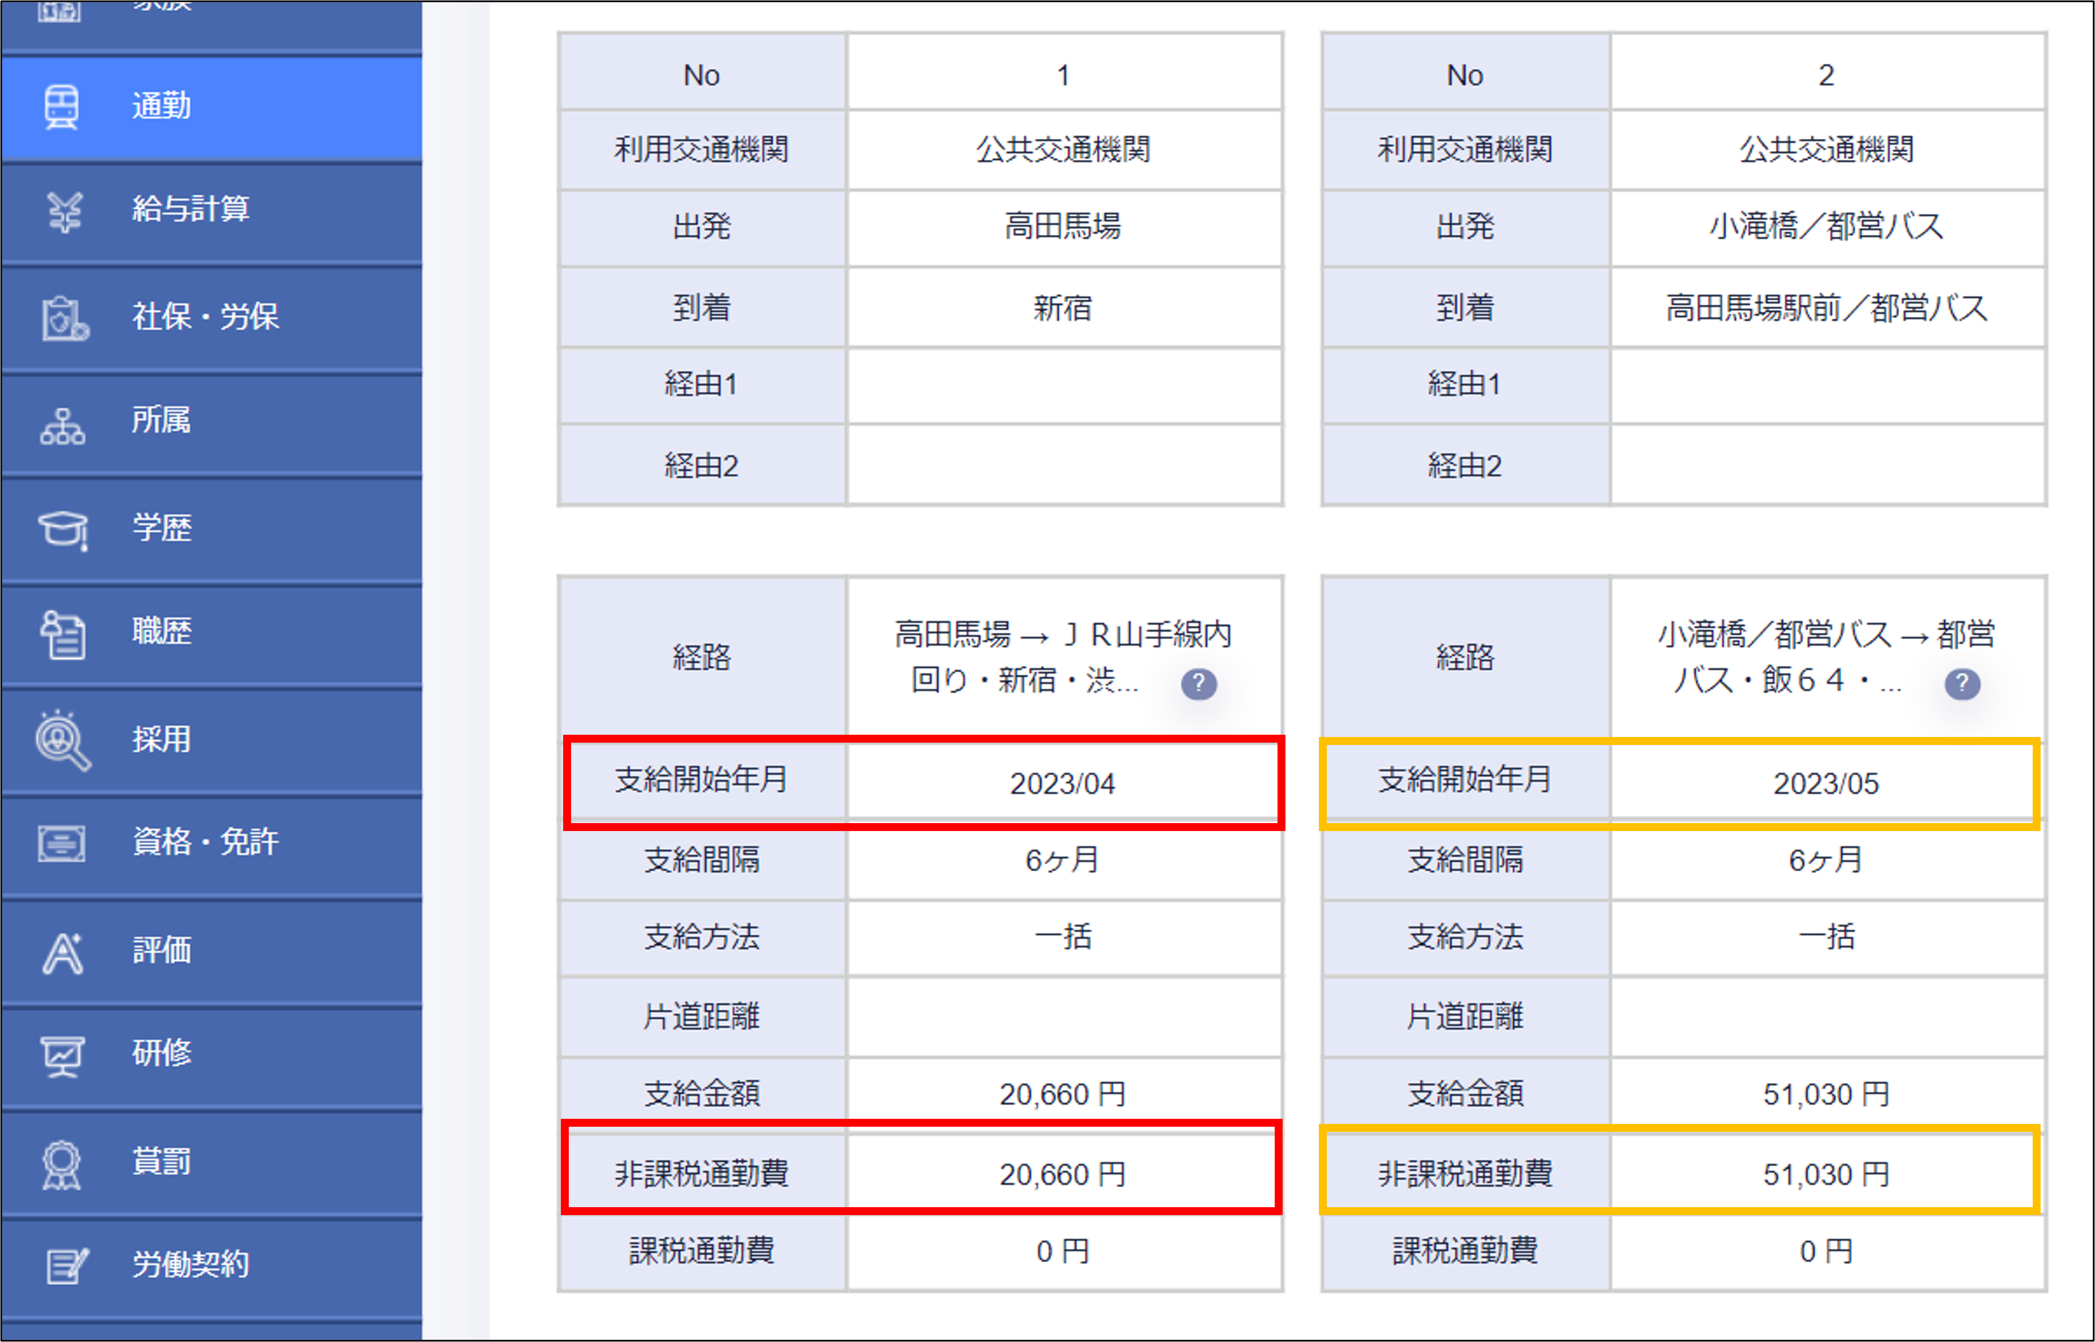Click the ribbon medal icon for 賞罰
Image resolution: width=2095 pixels, height=1342 pixels.
(62, 1164)
